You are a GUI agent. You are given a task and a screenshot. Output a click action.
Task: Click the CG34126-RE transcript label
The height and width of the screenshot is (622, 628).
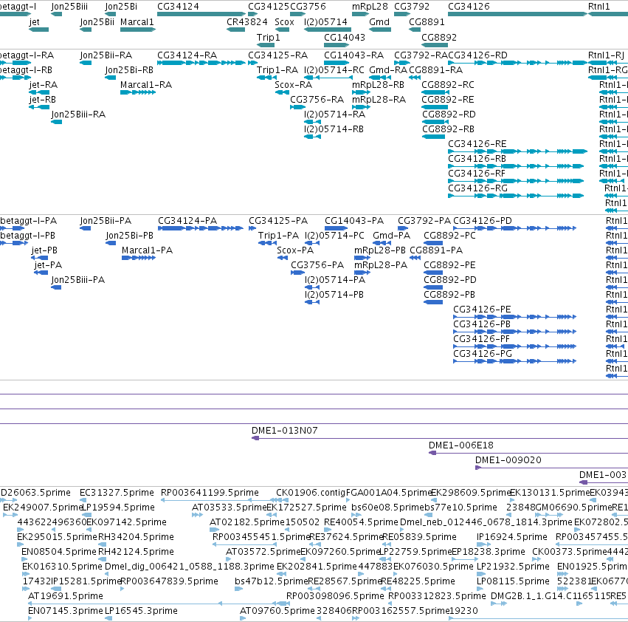tap(477, 143)
